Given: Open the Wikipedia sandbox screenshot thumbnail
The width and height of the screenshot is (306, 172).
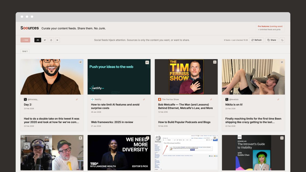Looking at the screenshot, I should click(186, 153).
